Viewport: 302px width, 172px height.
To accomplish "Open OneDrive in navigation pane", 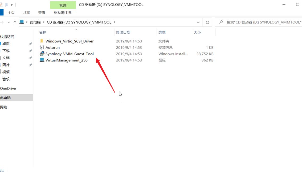I will coord(8,89).
